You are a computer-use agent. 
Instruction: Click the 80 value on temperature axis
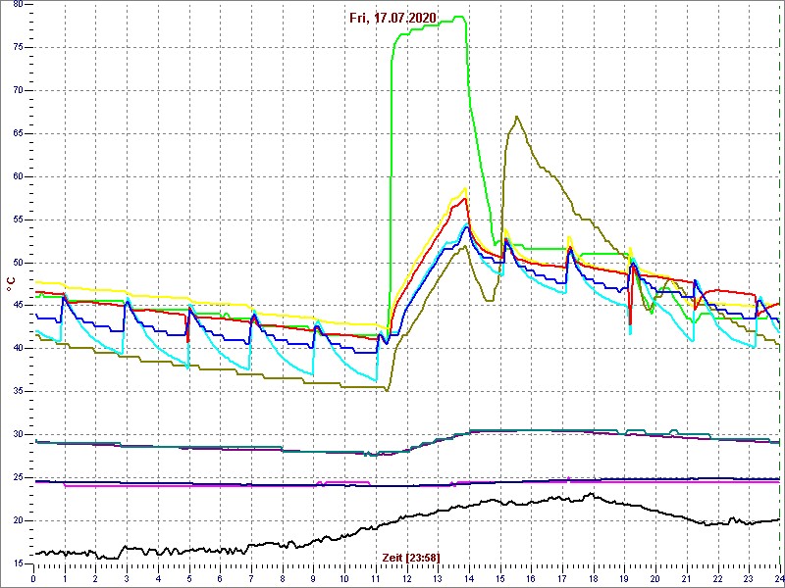[x=18, y=4]
